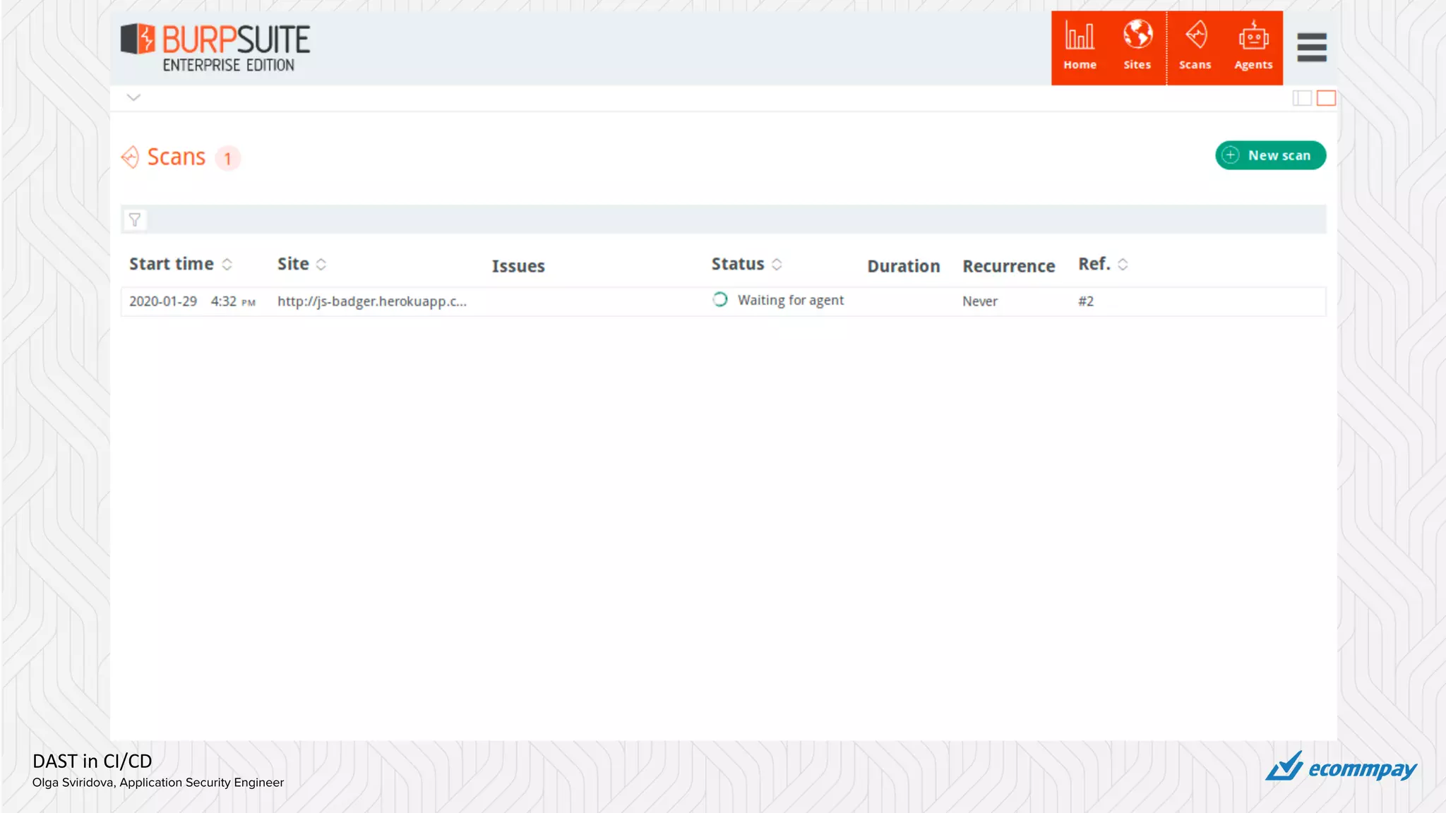Switch to split panel layout view
The width and height of the screenshot is (1446, 813).
(1301, 98)
